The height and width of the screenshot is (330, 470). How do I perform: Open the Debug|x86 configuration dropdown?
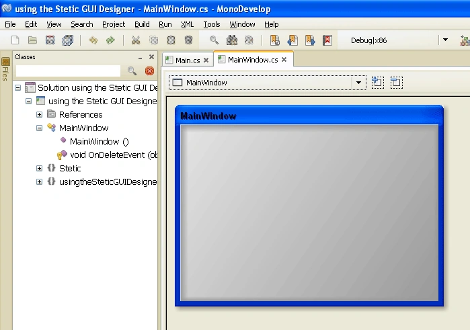pyautogui.click(x=445, y=40)
